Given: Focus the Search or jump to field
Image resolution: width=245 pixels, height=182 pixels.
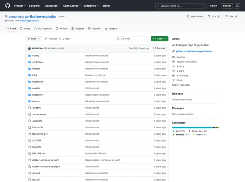Looking at the screenshot, I should point(181,6).
